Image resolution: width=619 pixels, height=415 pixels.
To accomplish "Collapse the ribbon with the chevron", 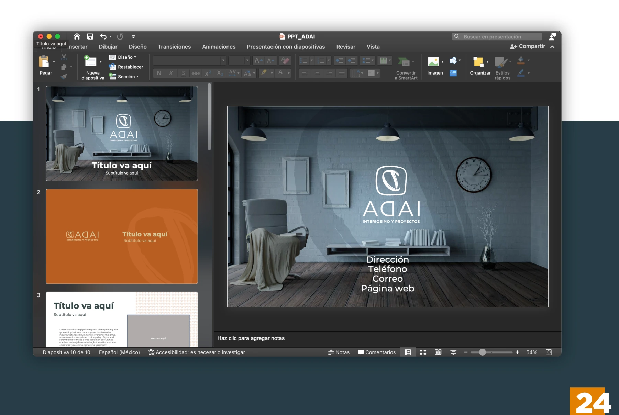I will (552, 47).
